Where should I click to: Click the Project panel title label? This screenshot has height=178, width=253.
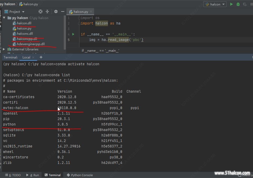15,11
